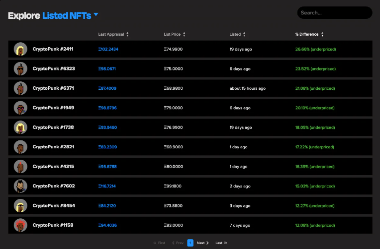Open CryptoPunk #7602 avatar thumbnail
This screenshot has width=380, height=249.
coord(20,186)
